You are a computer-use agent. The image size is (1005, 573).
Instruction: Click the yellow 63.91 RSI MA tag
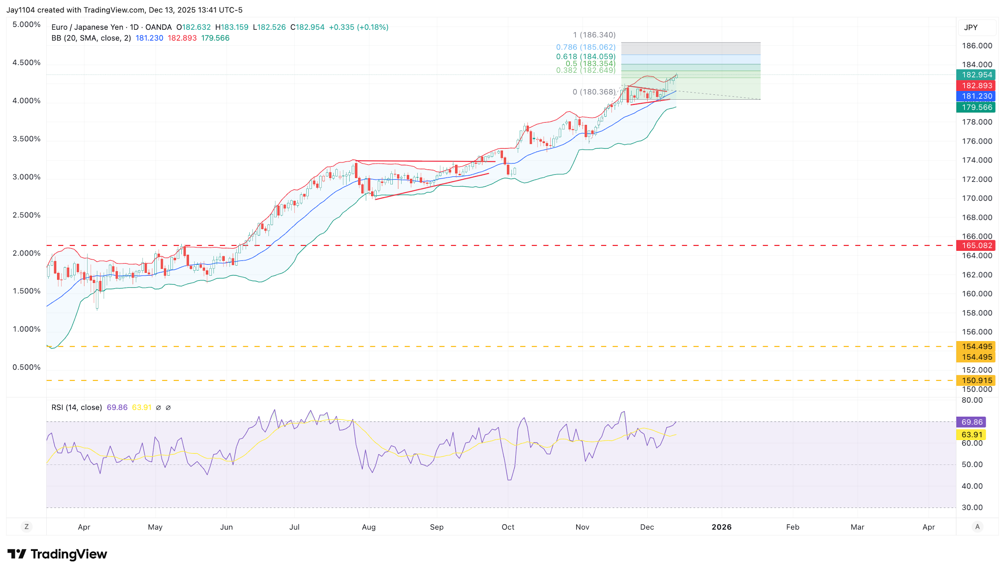point(972,435)
